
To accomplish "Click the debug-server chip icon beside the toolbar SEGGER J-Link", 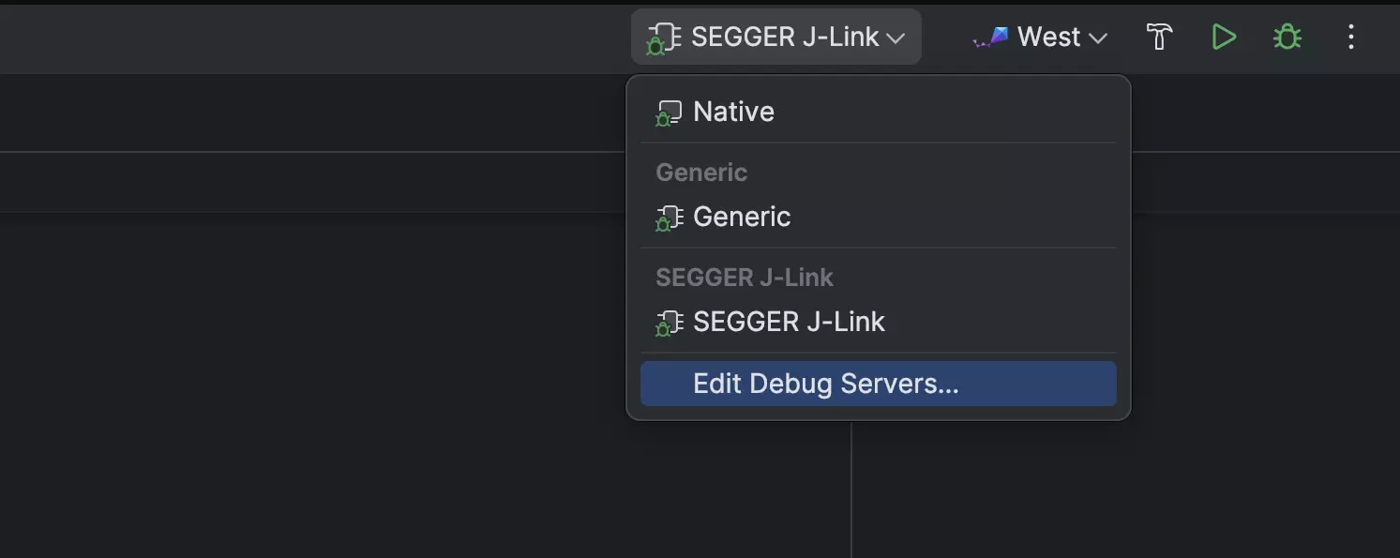I will tap(665, 38).
